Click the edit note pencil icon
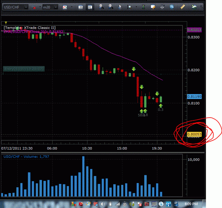The image size is (222, 208). (x=153, y=7)
